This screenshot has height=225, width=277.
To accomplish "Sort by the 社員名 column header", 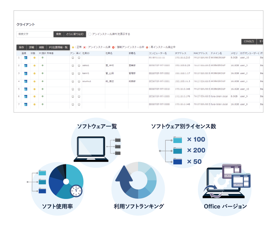I will click(x=117, y=53).
